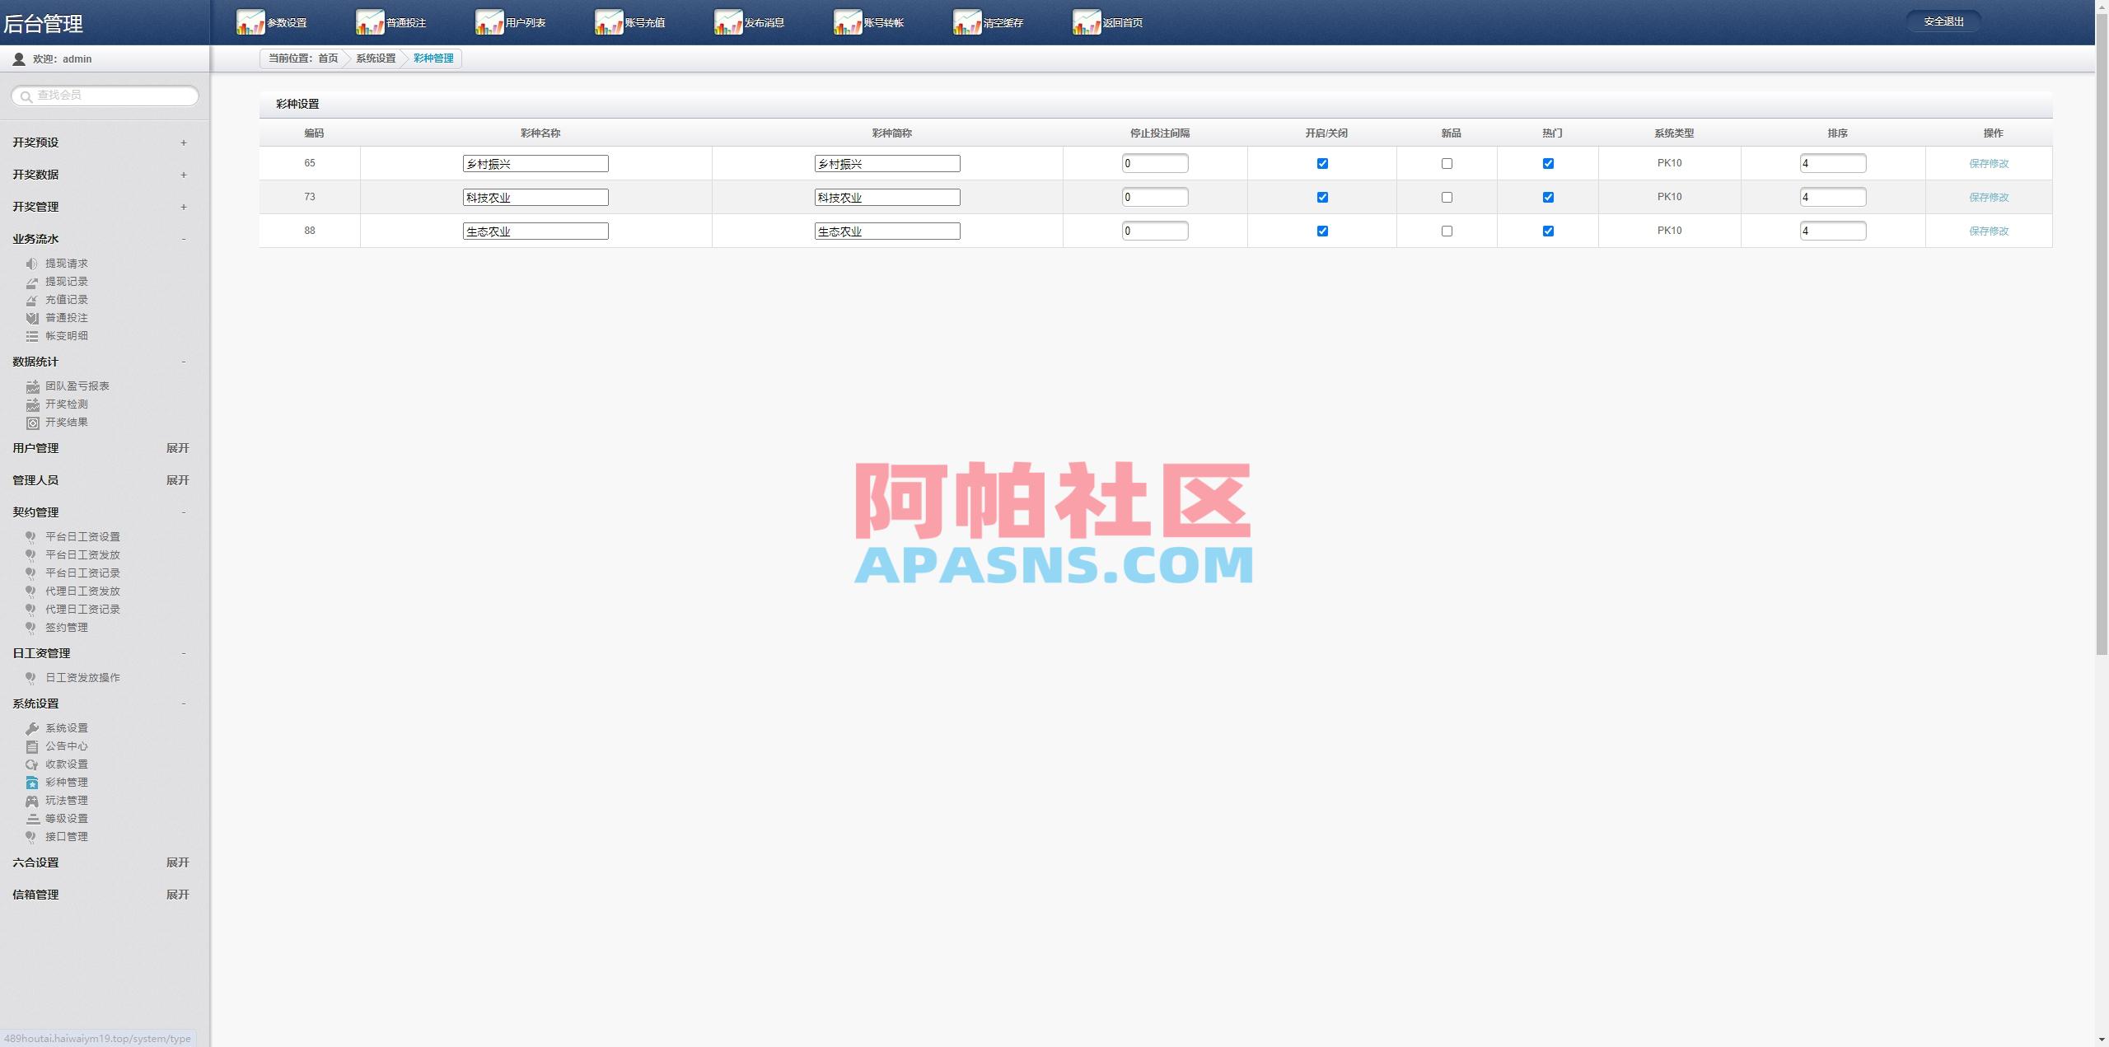The height and width of the screenshot is (1047, 2109).
Task: Open 彩种管理 in sidebar
Action: tap(67, 782)
